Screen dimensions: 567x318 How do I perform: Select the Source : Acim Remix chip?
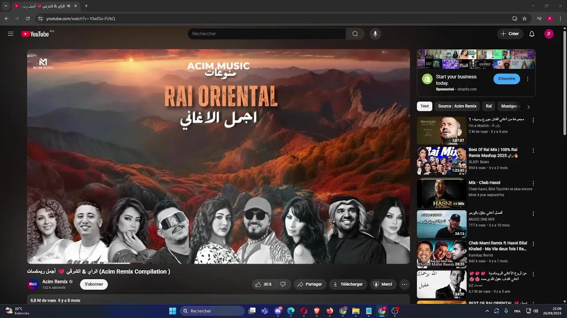[x=457, y=106]
